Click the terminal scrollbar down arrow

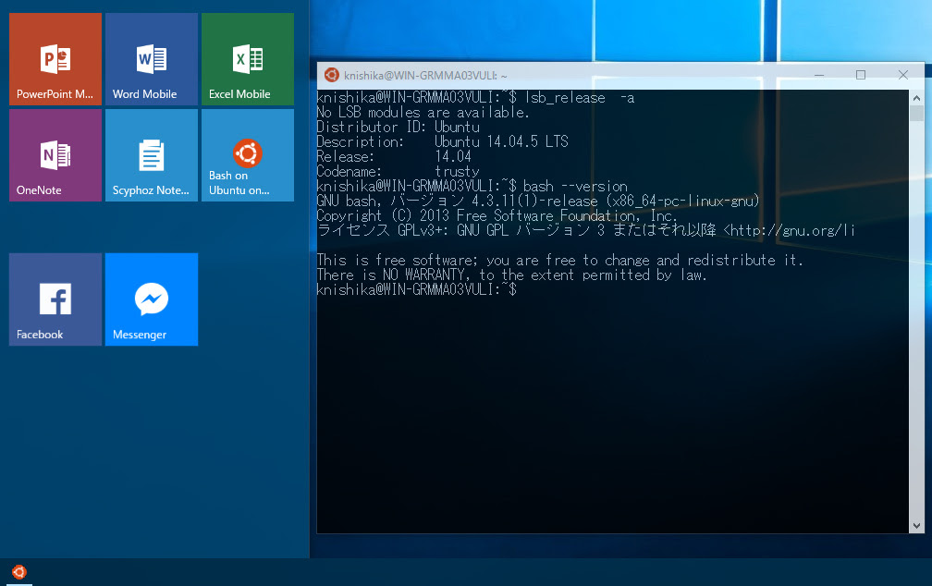pyautogui.click(x=916, y=525)
